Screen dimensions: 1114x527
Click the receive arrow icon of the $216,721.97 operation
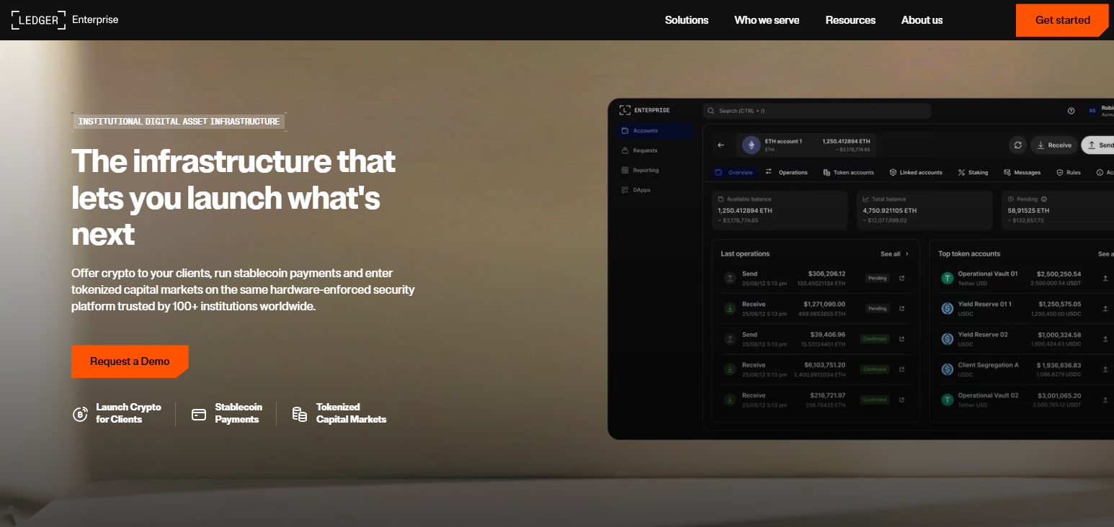click(x=730, y=400)
